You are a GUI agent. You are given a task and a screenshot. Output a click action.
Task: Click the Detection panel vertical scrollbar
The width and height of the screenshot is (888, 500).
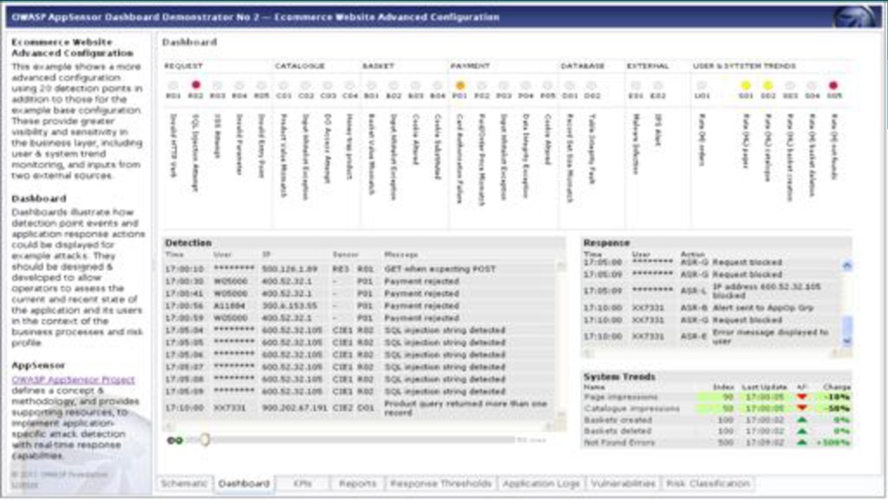[561, 340]
